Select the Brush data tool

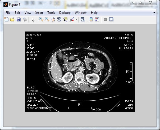tap(72, 19)
